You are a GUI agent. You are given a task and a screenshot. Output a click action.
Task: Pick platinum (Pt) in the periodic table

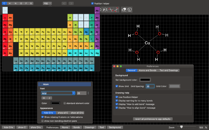point(54,46)
